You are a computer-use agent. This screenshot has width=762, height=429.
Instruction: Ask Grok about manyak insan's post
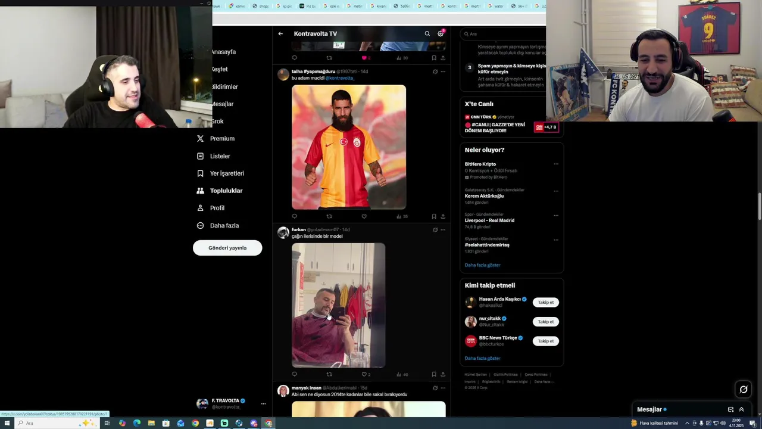pyautogui.click(x=435, y=388)
